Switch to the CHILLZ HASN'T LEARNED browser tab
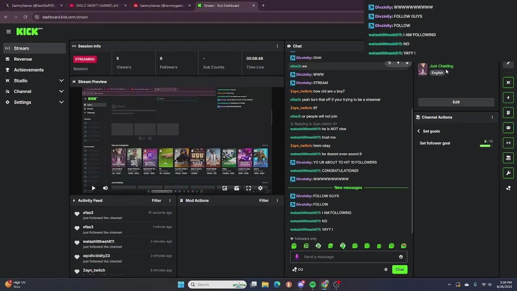 [97, 6]
